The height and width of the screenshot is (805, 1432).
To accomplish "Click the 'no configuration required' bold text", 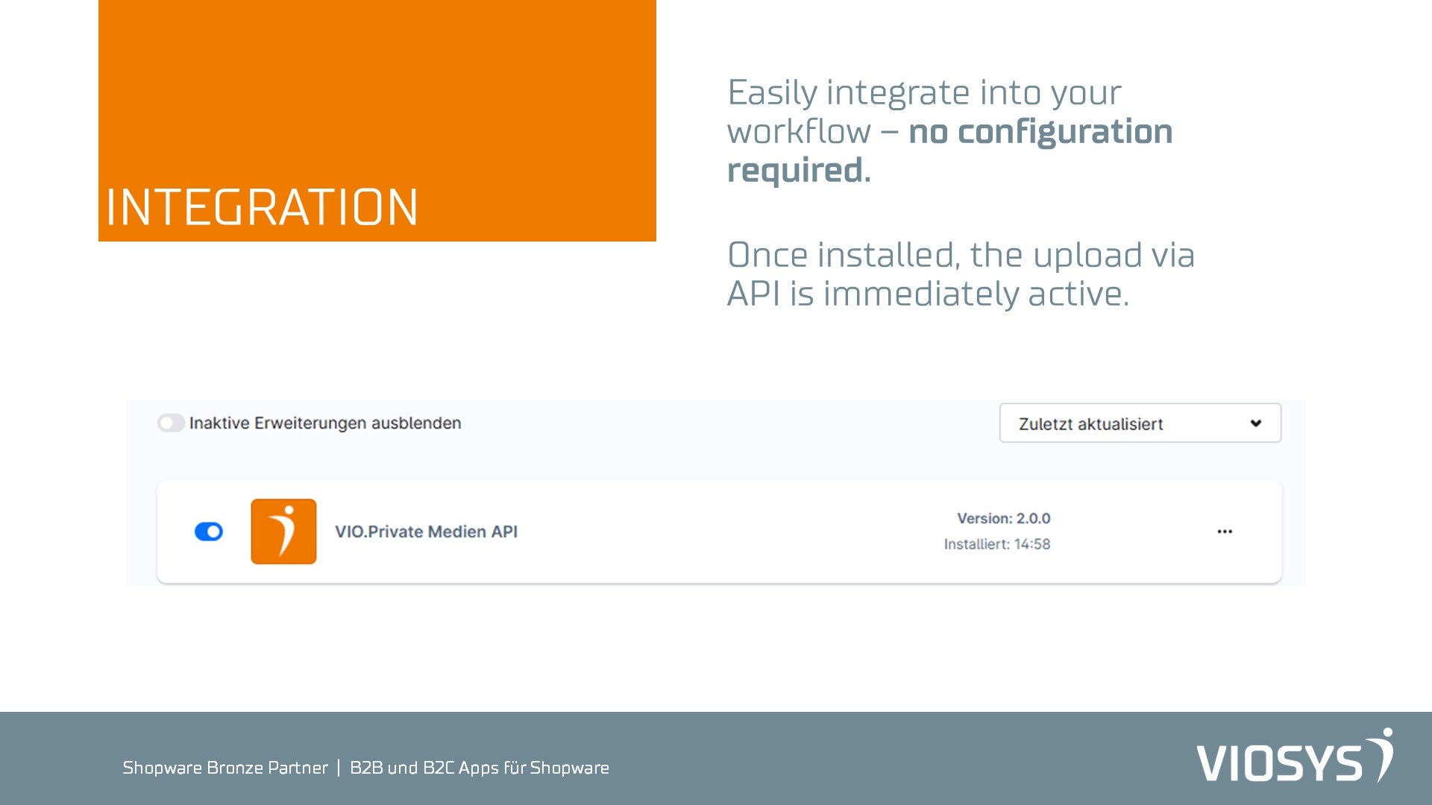I will point(1040,133).
